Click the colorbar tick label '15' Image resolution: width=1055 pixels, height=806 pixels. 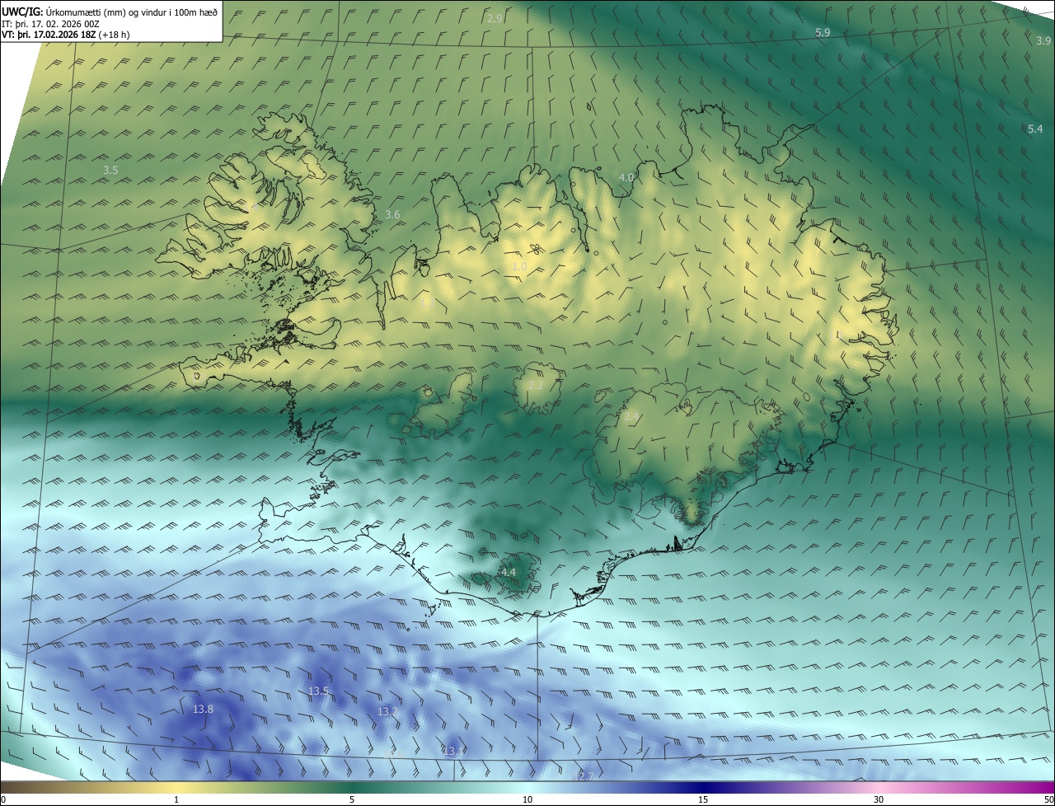tap(703, 799)
